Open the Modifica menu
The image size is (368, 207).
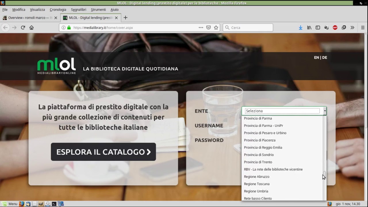19,9
